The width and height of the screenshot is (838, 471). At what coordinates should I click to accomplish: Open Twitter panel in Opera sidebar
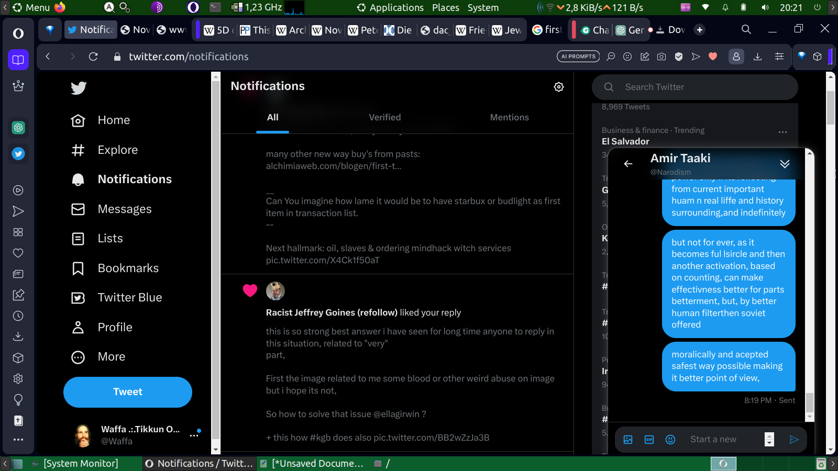tap(18, 154)
